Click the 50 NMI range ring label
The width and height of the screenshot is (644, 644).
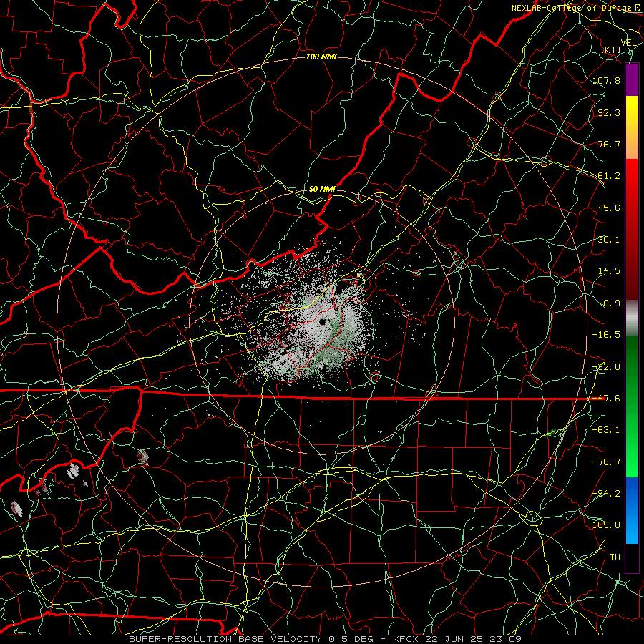[322, 190]
